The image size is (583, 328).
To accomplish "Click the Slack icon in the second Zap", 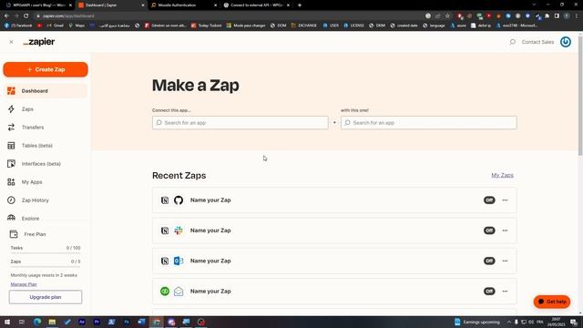I will 179,231.
